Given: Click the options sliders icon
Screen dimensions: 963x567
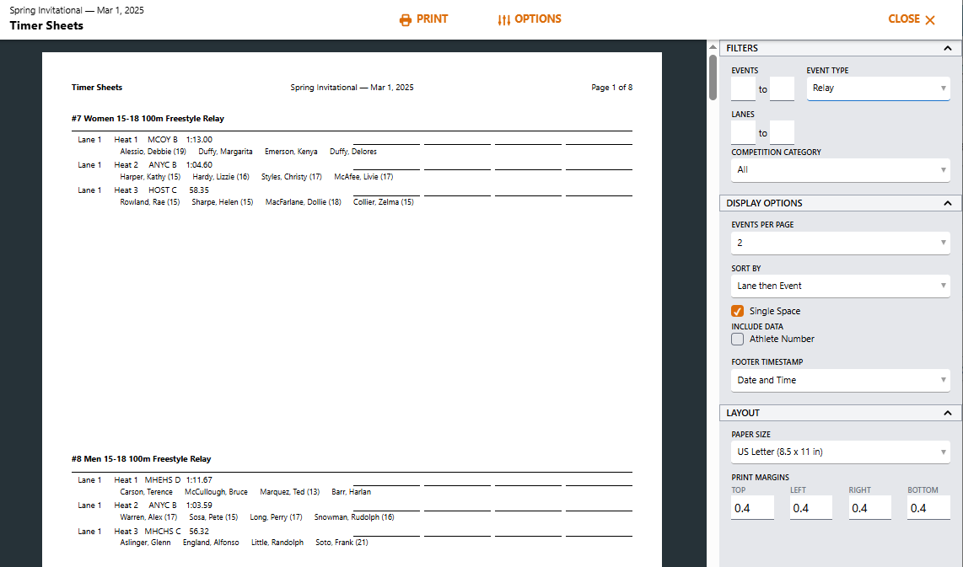Looking at the screenshot, I should pos(503,19).
